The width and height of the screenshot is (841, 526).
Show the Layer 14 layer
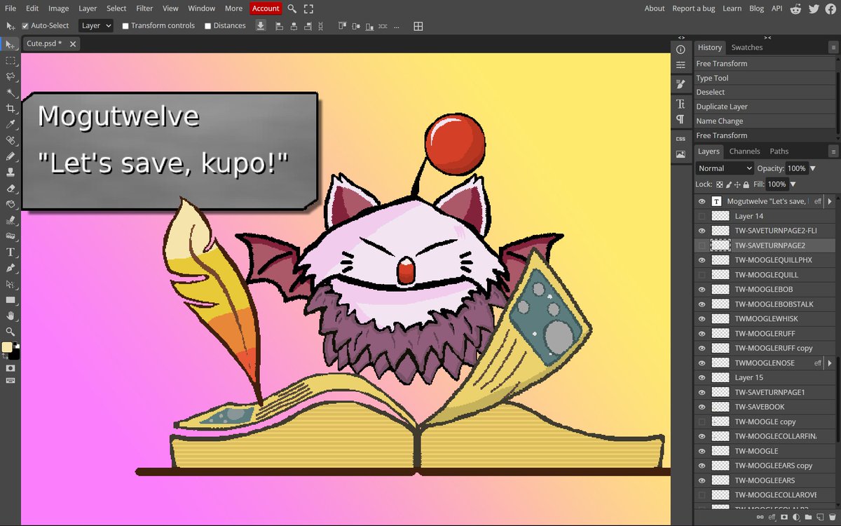pos(702,216)
